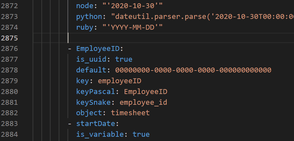This screenshot has height=141, width=294.
Task: Click line number 2876 in the gutter
Action: pos(9,49)
